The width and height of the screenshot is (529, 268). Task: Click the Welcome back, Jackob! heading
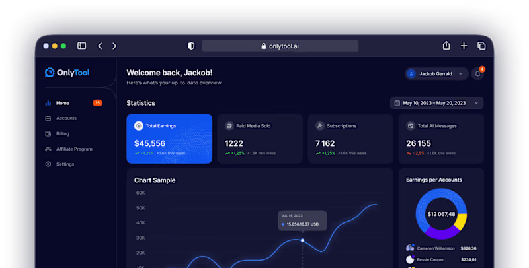(x=169, y=73)
